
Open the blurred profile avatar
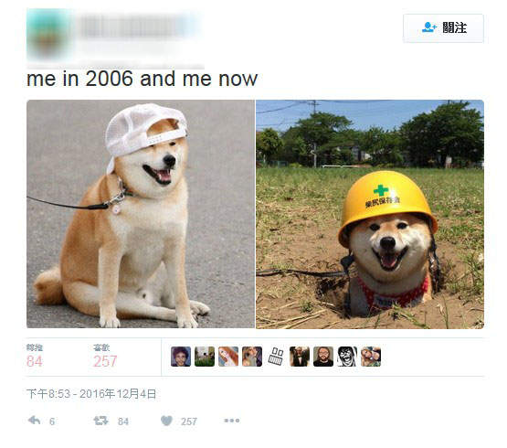[48, 34]
